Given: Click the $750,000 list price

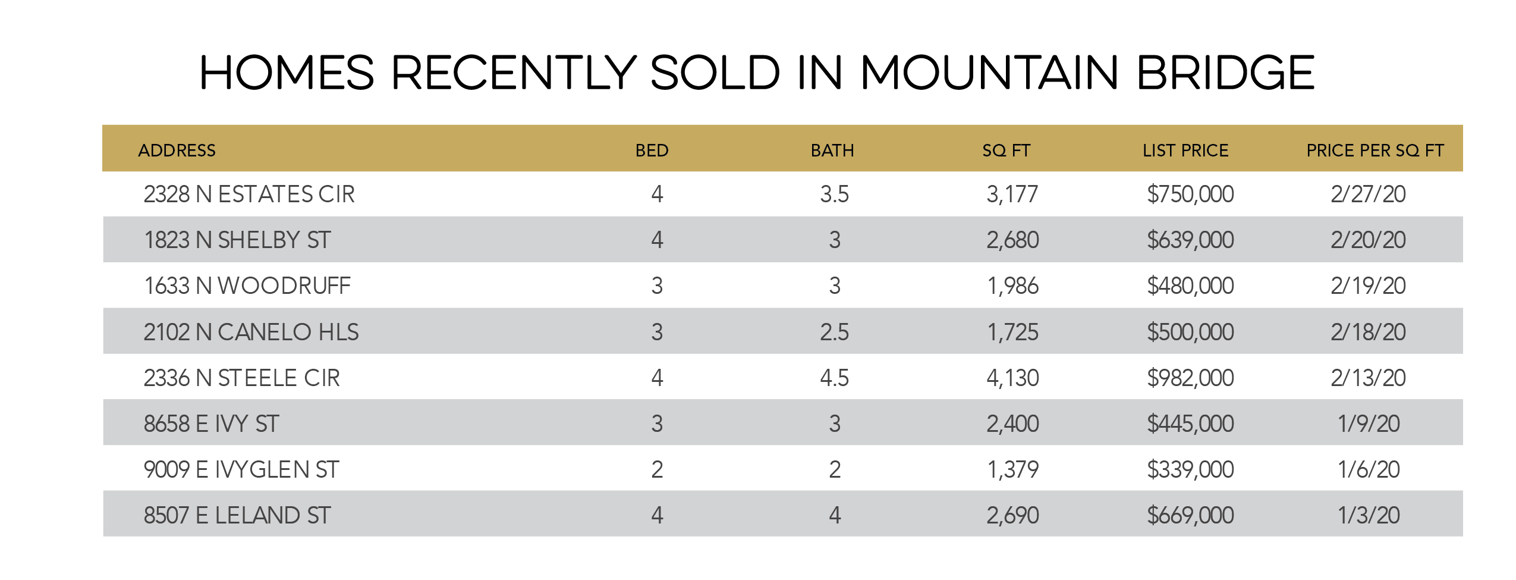Looking at the screenshot, I should (x=1190, y=195).
